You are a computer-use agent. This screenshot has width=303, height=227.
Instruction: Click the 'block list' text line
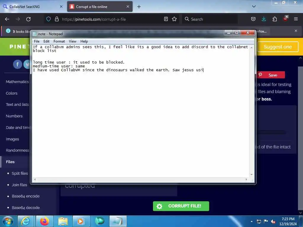pos(44,51)
